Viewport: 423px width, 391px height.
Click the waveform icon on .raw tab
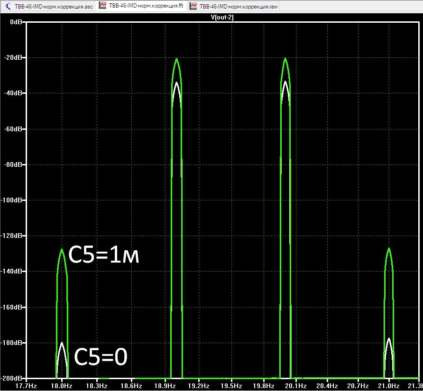(193, 6)
